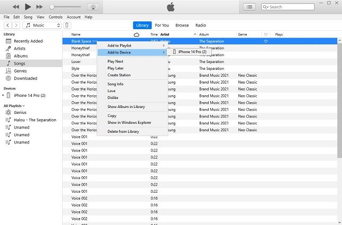This screenshot has height=225, width=342.
Task: Sort by the Time column header
Action: [154, 34]
